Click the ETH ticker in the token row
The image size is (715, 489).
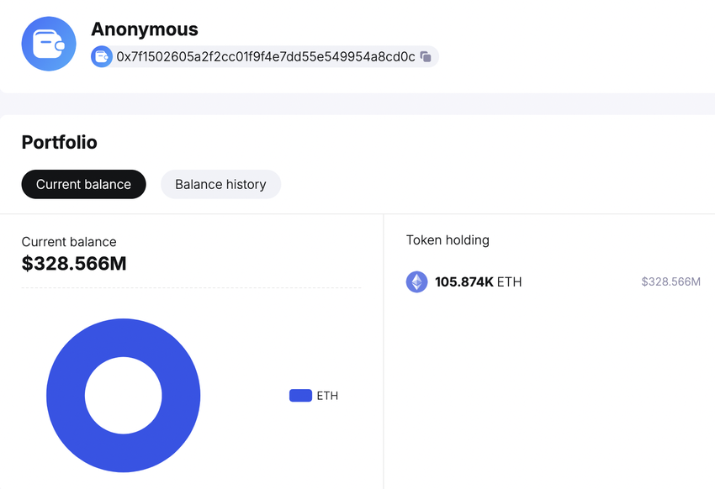tap(510, 282)
